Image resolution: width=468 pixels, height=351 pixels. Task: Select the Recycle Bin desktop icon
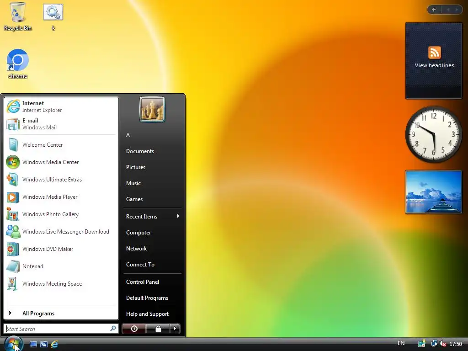(x=18, y=16)
